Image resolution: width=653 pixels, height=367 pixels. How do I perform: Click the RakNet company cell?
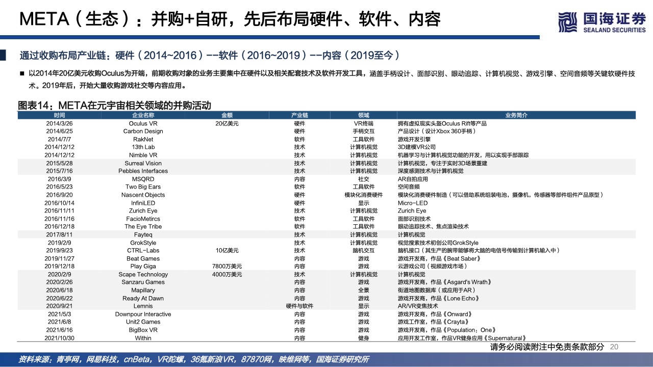[143, 139]
